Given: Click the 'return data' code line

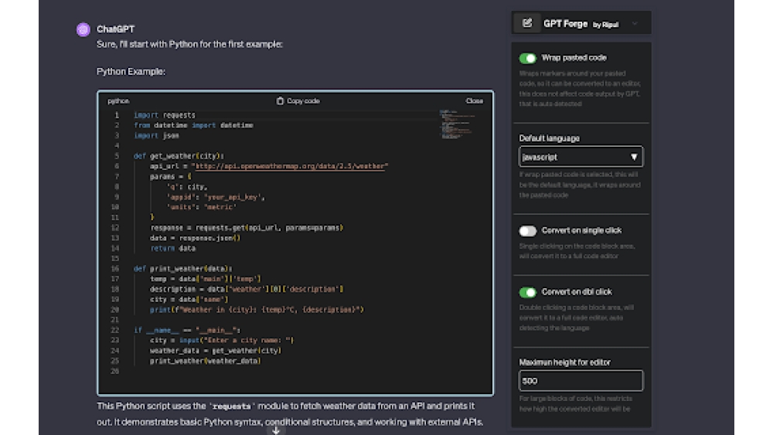Looking at the screenshot, I should [173, 248].
